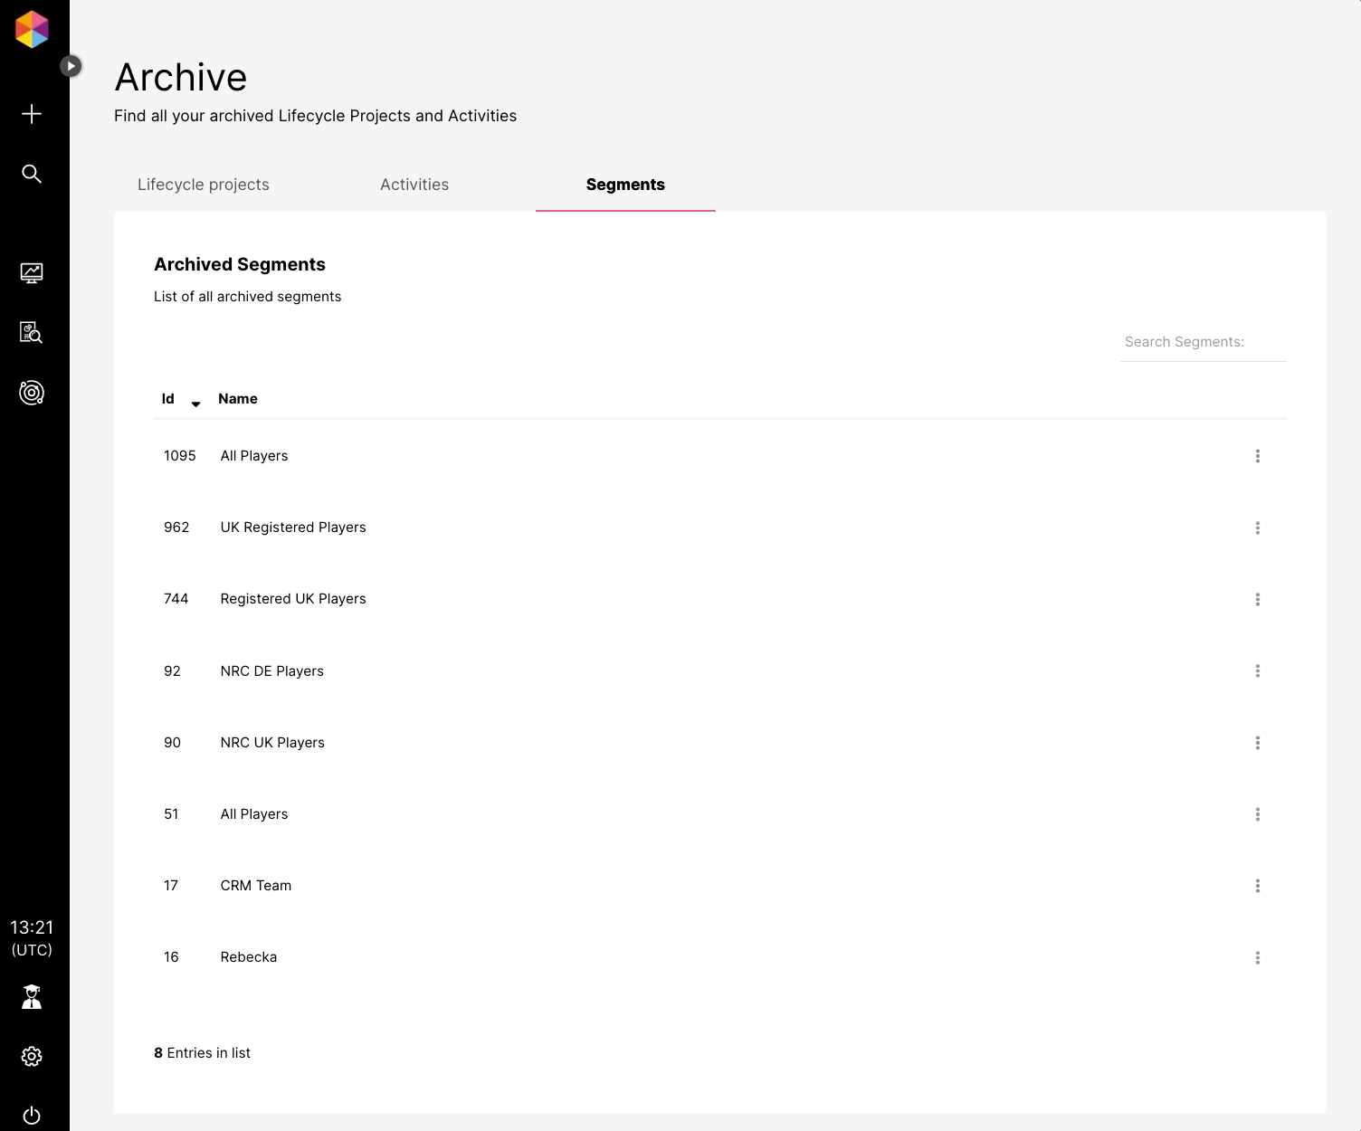Switch to the Lifecycle projects tab

(x=204, y=185)
